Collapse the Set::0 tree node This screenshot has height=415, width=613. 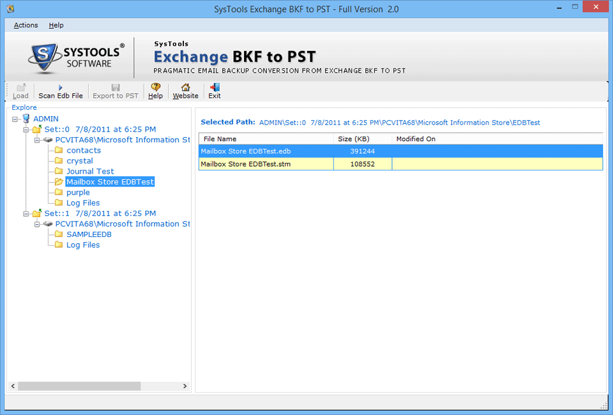[26, 130]
